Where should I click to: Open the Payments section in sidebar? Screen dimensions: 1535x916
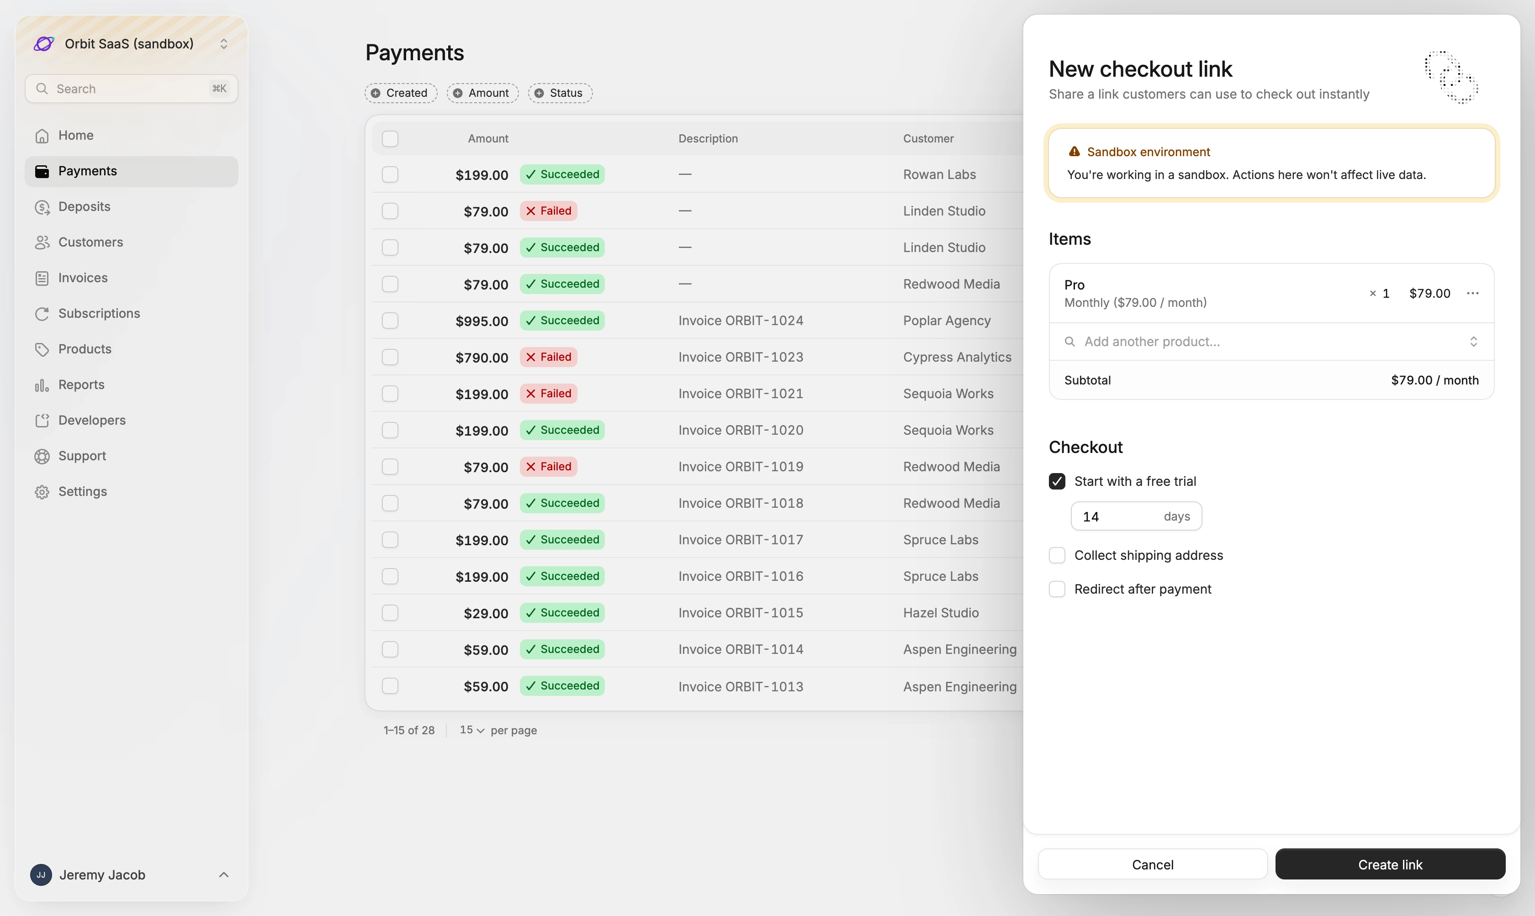coord(132,172)
